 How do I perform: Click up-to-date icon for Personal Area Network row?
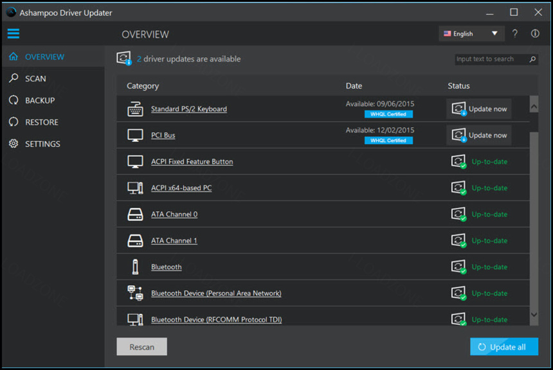(x=458, y=293)
